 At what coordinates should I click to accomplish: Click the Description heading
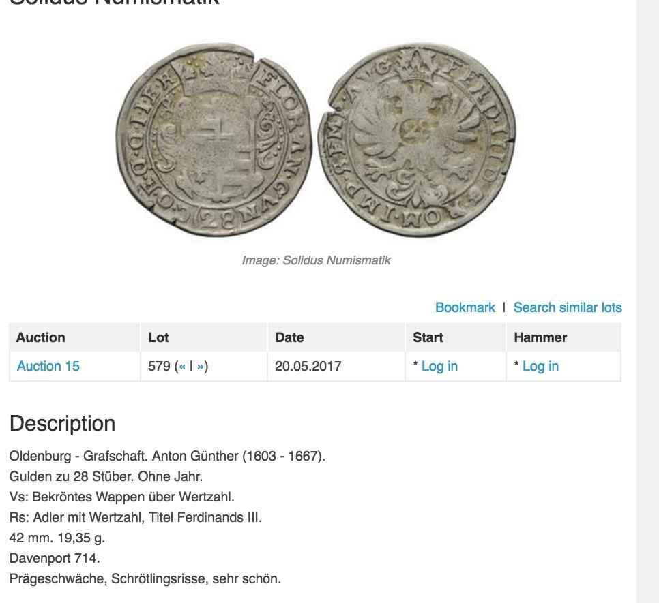(62, 423)
